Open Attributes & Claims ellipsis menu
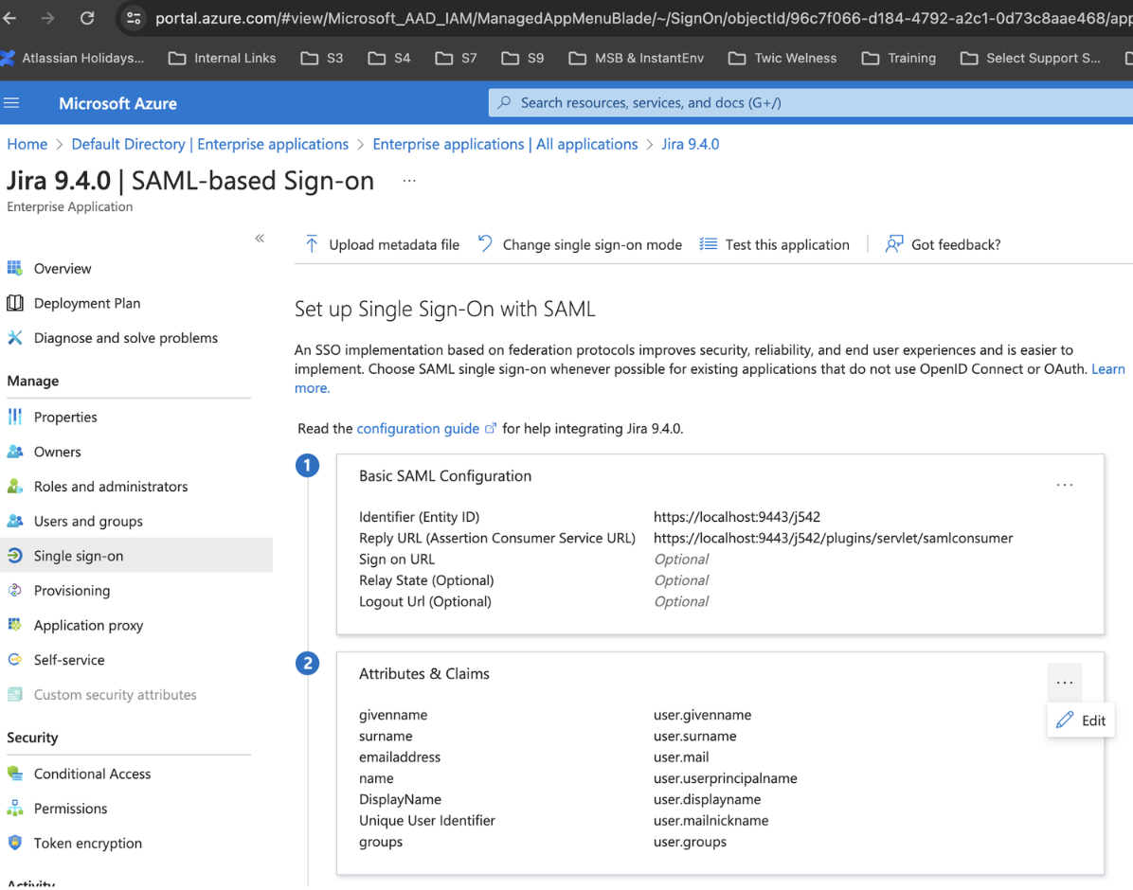Image resolution: width=1133 pixels, height=890 pixels. point(1065,683)
